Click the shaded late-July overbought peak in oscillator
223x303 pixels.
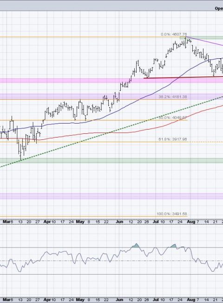173,246
